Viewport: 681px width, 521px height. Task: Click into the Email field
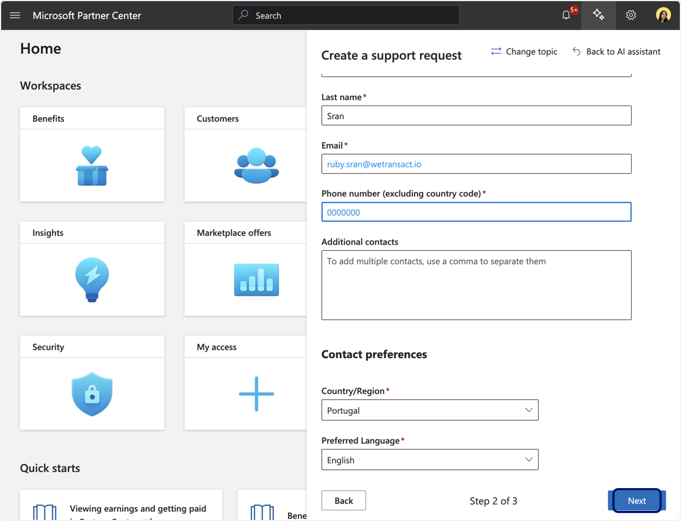coord(476,164)
